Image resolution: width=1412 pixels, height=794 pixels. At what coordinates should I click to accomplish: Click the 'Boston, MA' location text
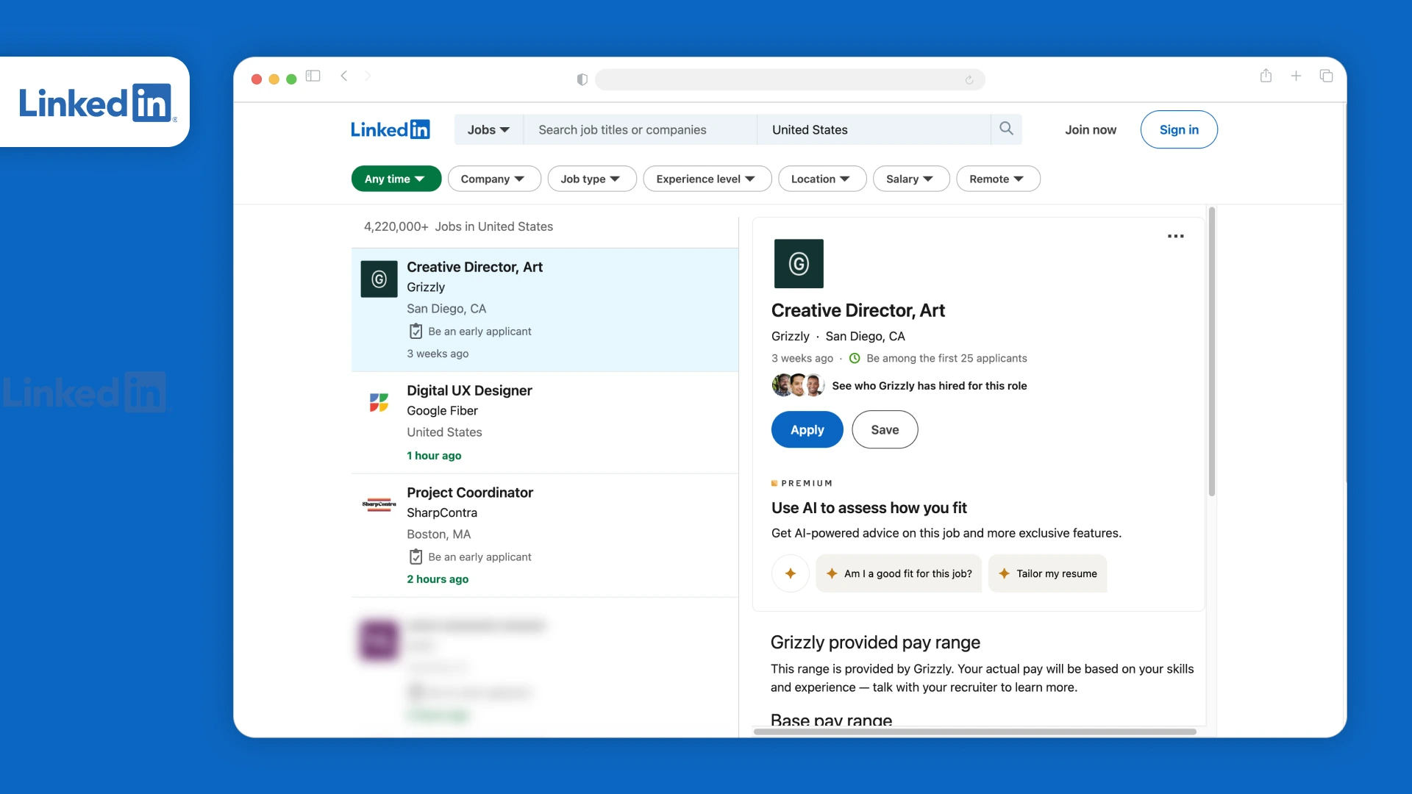pyautogui.click(x=438, y=534)
